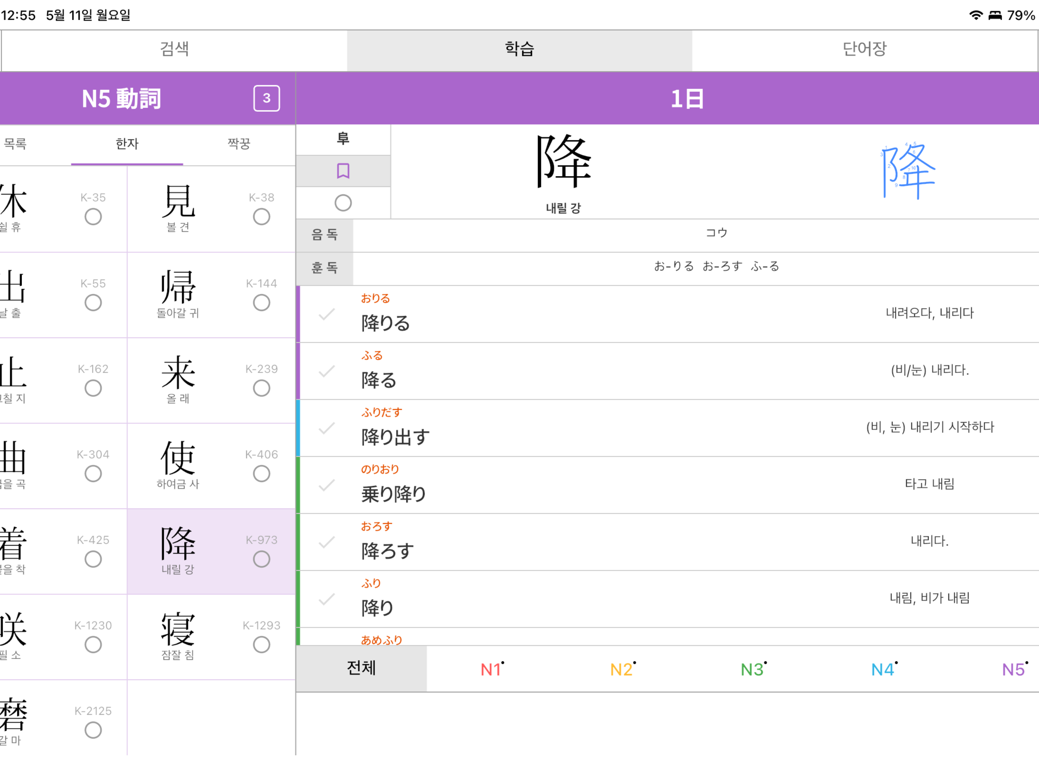
Task: Tap the radical 阜 cell
Action: click(343, 139)
